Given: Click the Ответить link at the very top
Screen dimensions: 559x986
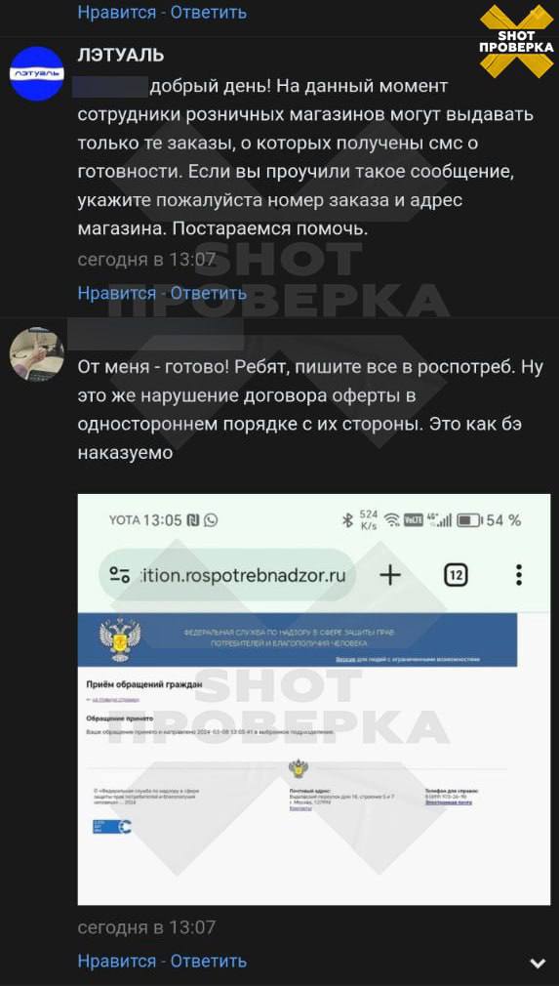Looking at the screenshot, I should 209,12.
